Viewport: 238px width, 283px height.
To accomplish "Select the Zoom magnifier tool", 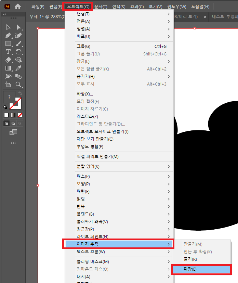I will tap(18, 85).
